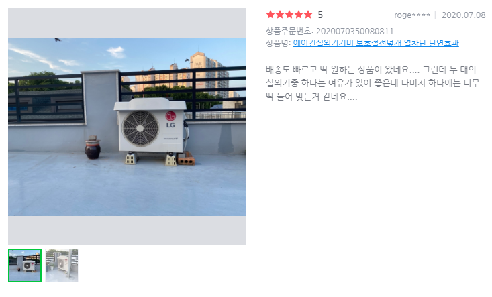Click the third red rating star

289,14
